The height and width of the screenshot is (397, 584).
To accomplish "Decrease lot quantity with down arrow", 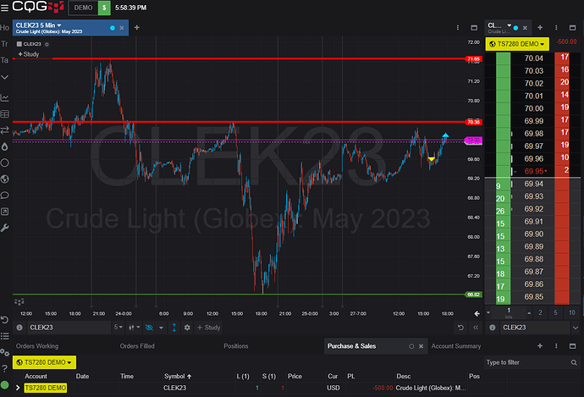I will 488,313.
